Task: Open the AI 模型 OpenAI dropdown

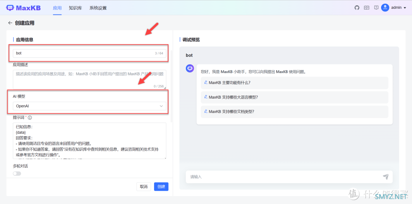Action: [90, 106]
